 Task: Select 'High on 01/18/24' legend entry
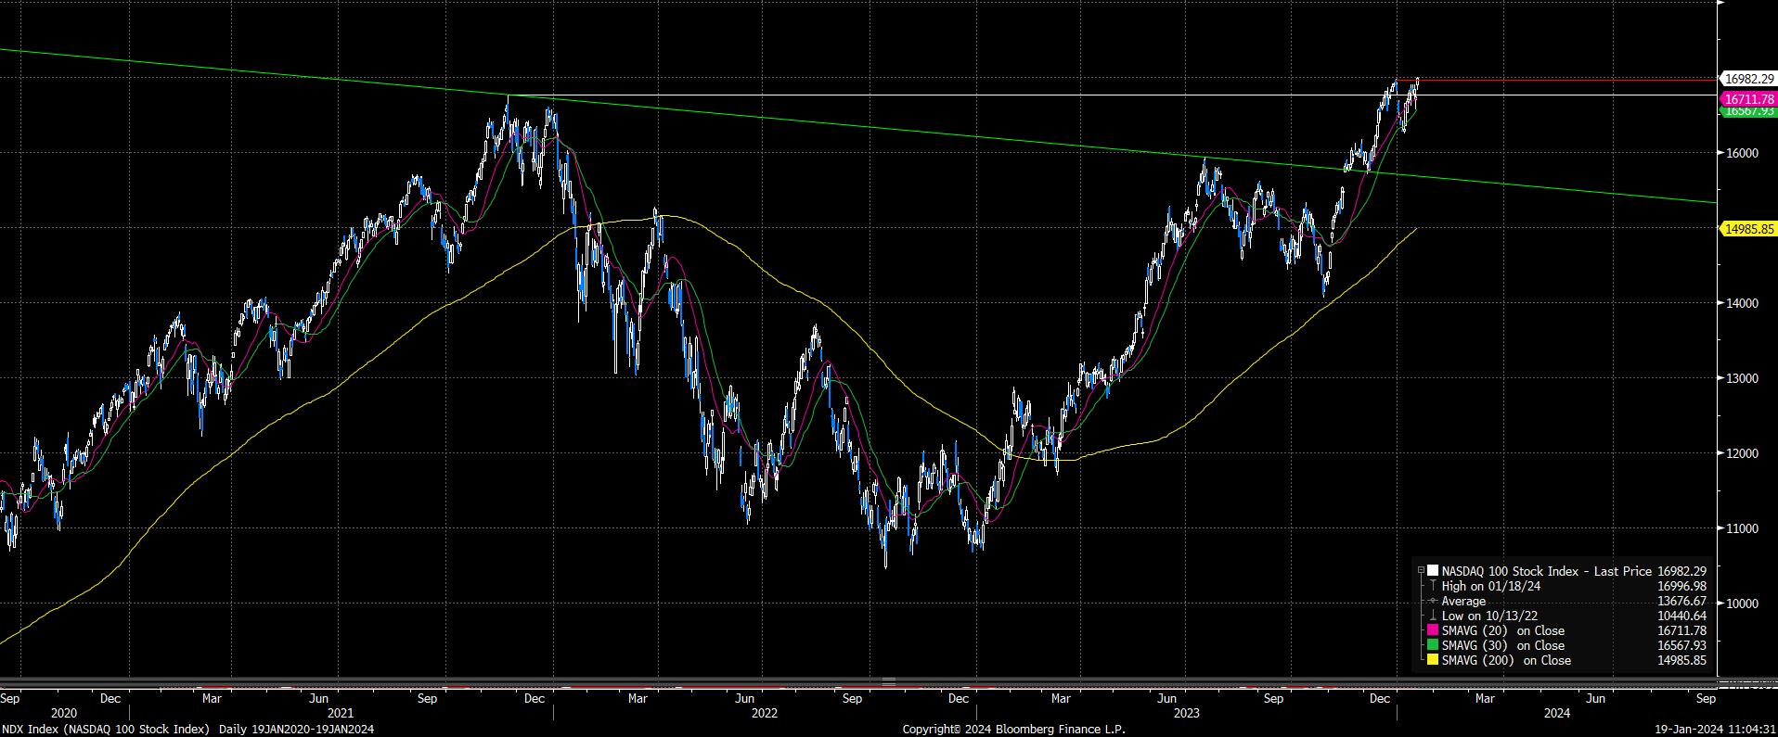tap(1490, 586)
